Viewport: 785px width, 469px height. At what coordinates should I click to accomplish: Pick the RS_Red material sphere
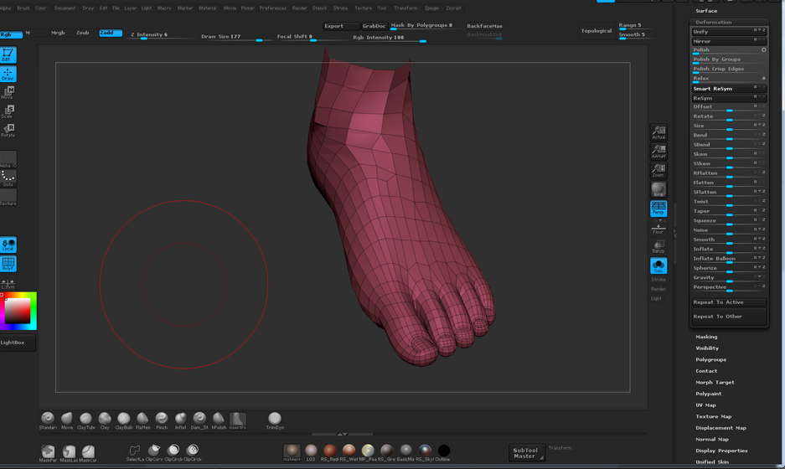coord(329,452)
